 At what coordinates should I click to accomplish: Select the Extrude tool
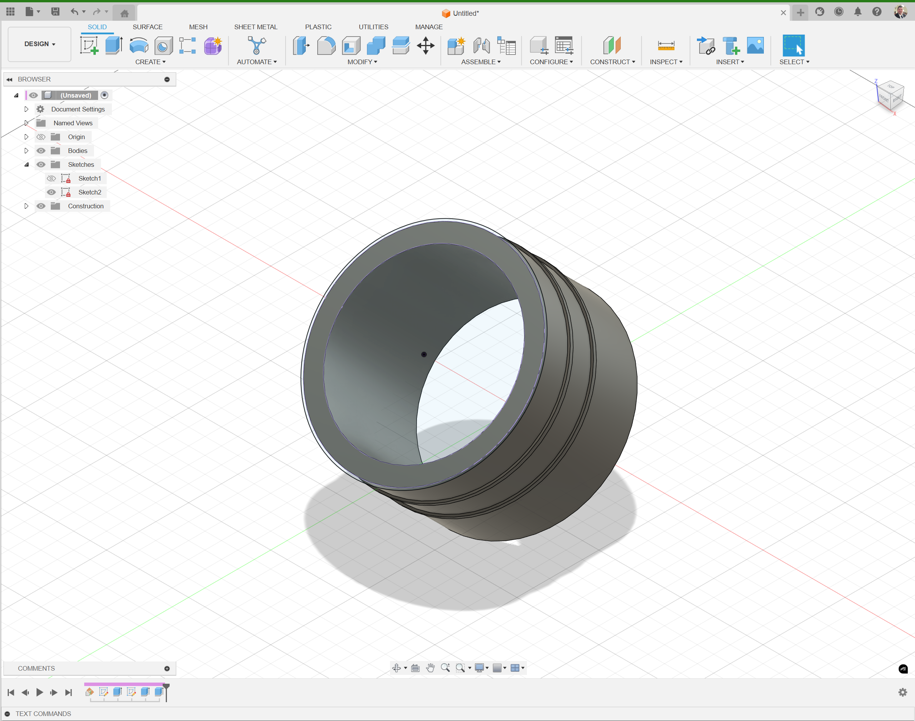coord(113,46)
